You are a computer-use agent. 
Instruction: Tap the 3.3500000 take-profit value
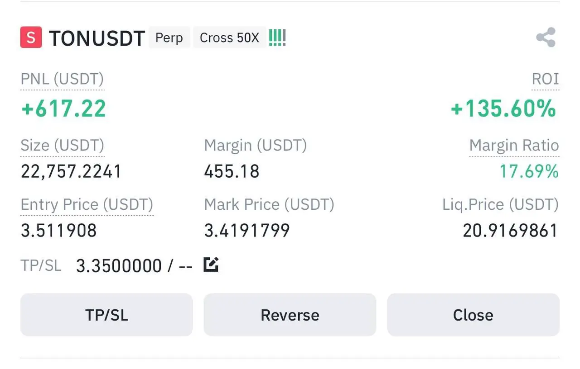(x=119, y=265)
